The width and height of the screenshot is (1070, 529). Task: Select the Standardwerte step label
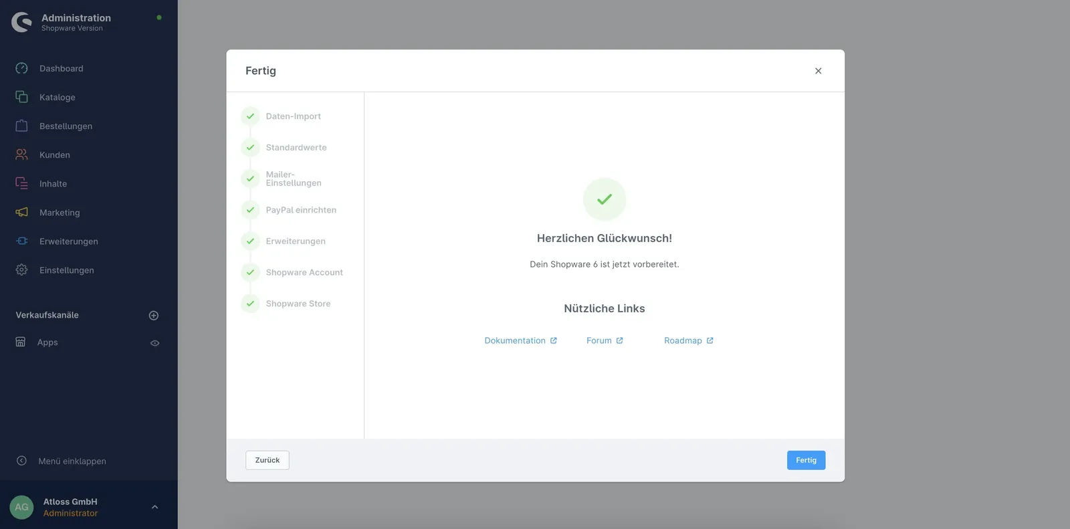pyautogui.click(x=296, y=147)
